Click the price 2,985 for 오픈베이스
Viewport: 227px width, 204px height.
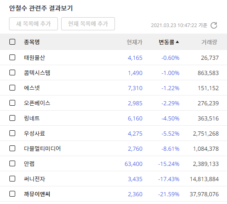coord(135,104)
